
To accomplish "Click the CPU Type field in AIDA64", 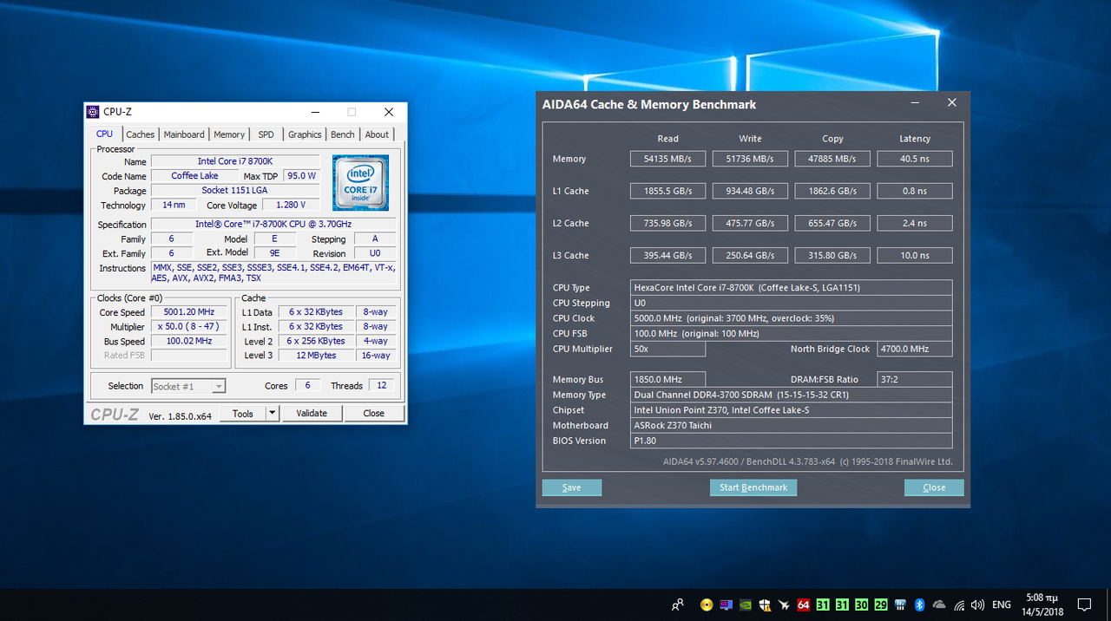I will (x=792, y=288).
